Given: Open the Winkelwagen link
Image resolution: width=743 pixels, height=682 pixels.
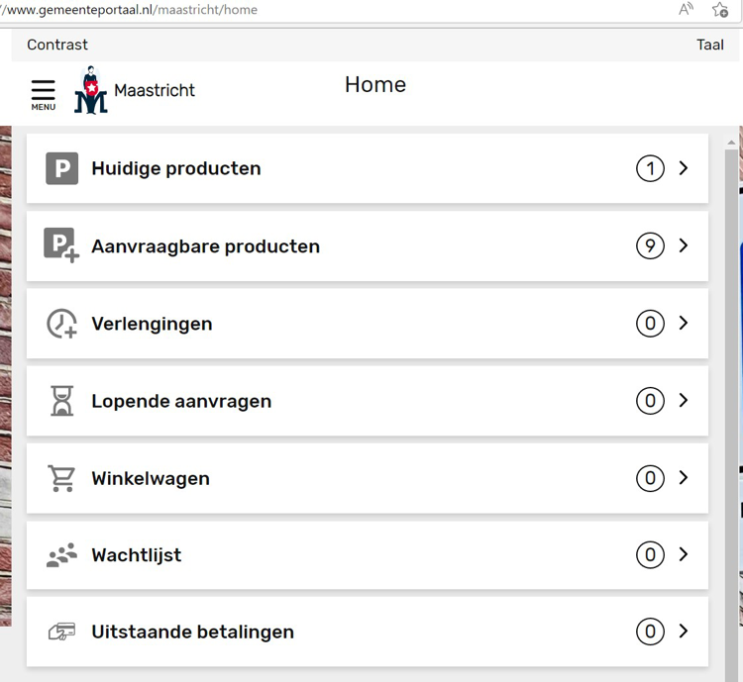Looking at the screenshot, I should [x=151, y=478].
